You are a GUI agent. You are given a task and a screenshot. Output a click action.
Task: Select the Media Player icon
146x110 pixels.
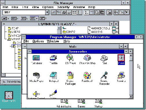click(36, 75)
